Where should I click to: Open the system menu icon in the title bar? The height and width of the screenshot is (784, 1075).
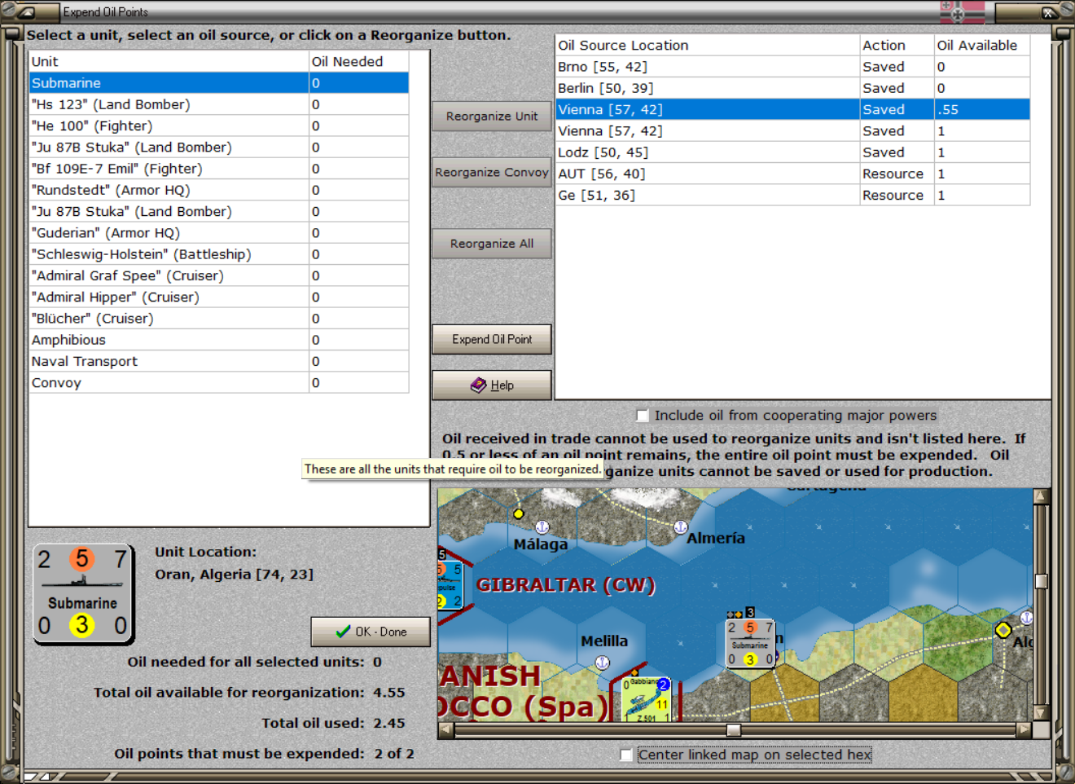[x=27, y=12]
